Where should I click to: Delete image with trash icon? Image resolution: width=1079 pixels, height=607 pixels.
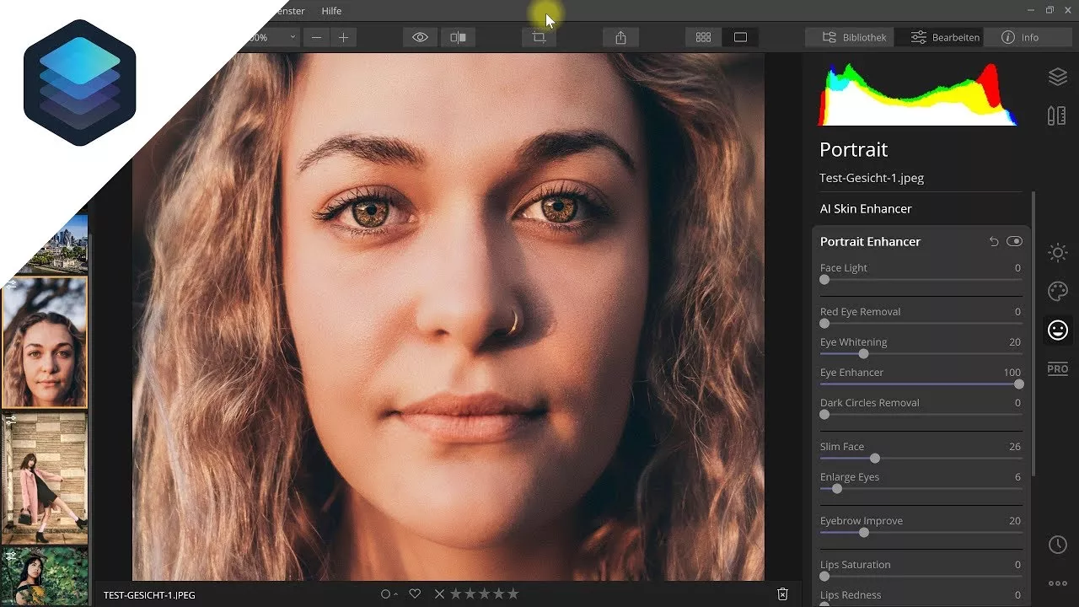point(782,594)
